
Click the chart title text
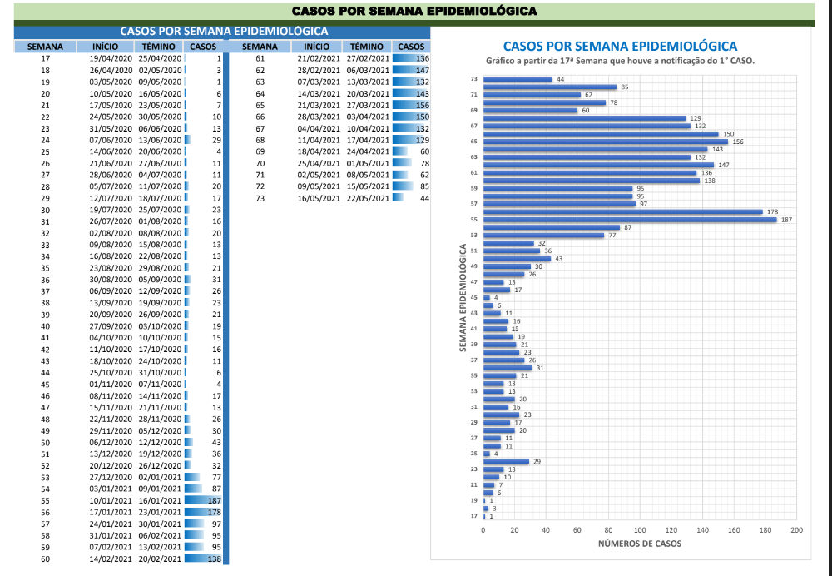pos(620,47)
